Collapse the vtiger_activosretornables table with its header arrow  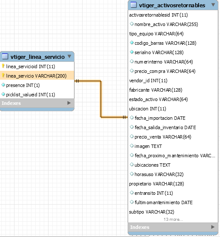click(213, 5)
